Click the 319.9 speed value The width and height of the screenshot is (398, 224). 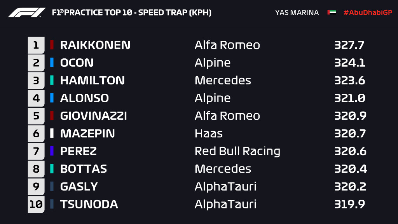click(349, 204)
